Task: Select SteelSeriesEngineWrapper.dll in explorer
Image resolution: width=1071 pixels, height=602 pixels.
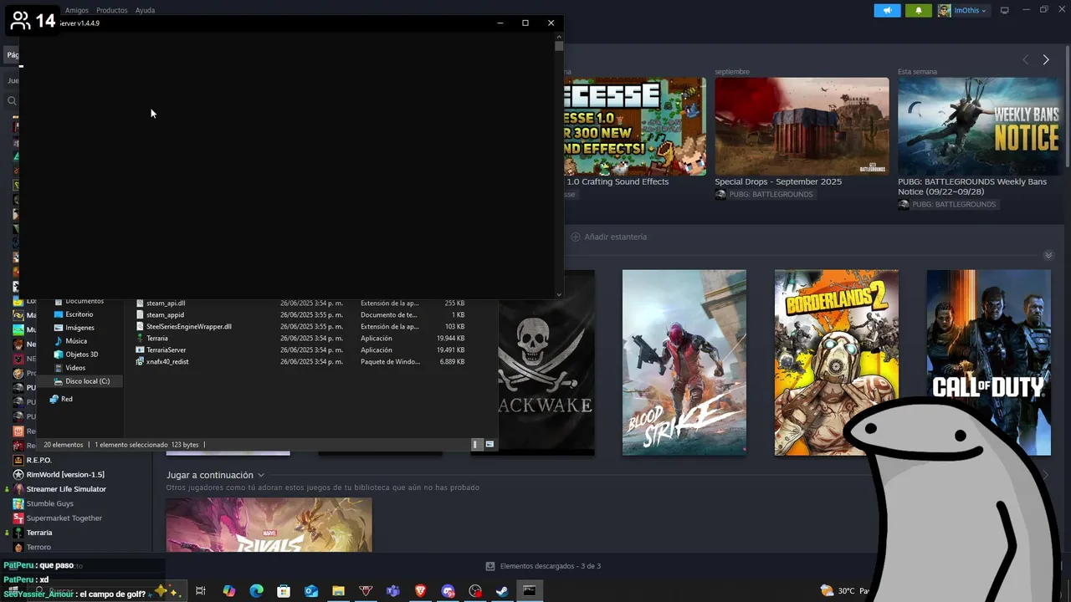Action: (189, 327)
